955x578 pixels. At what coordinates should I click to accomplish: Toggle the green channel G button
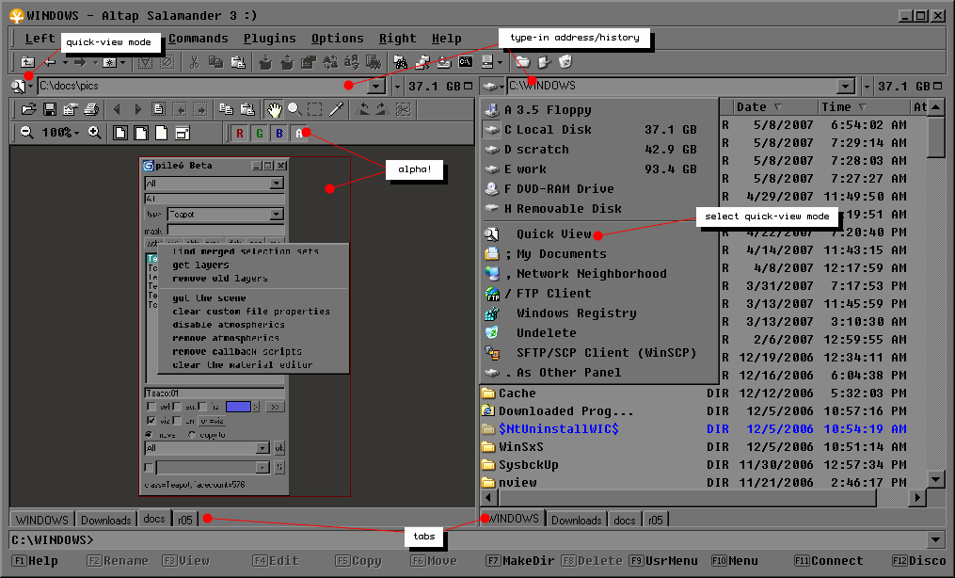pos(260,134)
